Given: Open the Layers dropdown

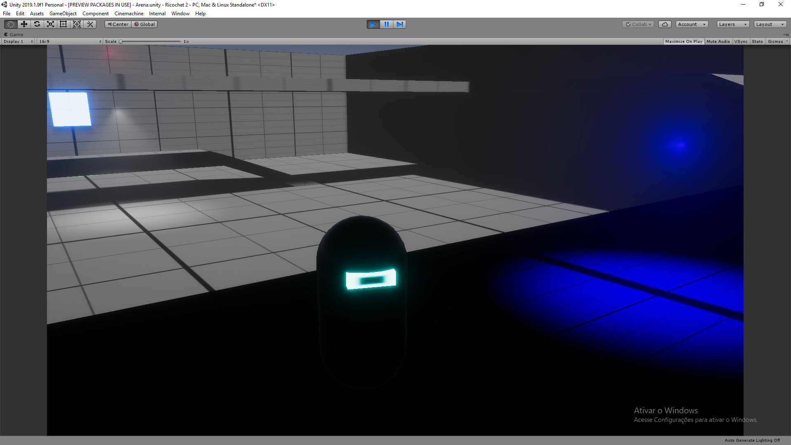Looking at the screenshot, I should tap(732, 24).
